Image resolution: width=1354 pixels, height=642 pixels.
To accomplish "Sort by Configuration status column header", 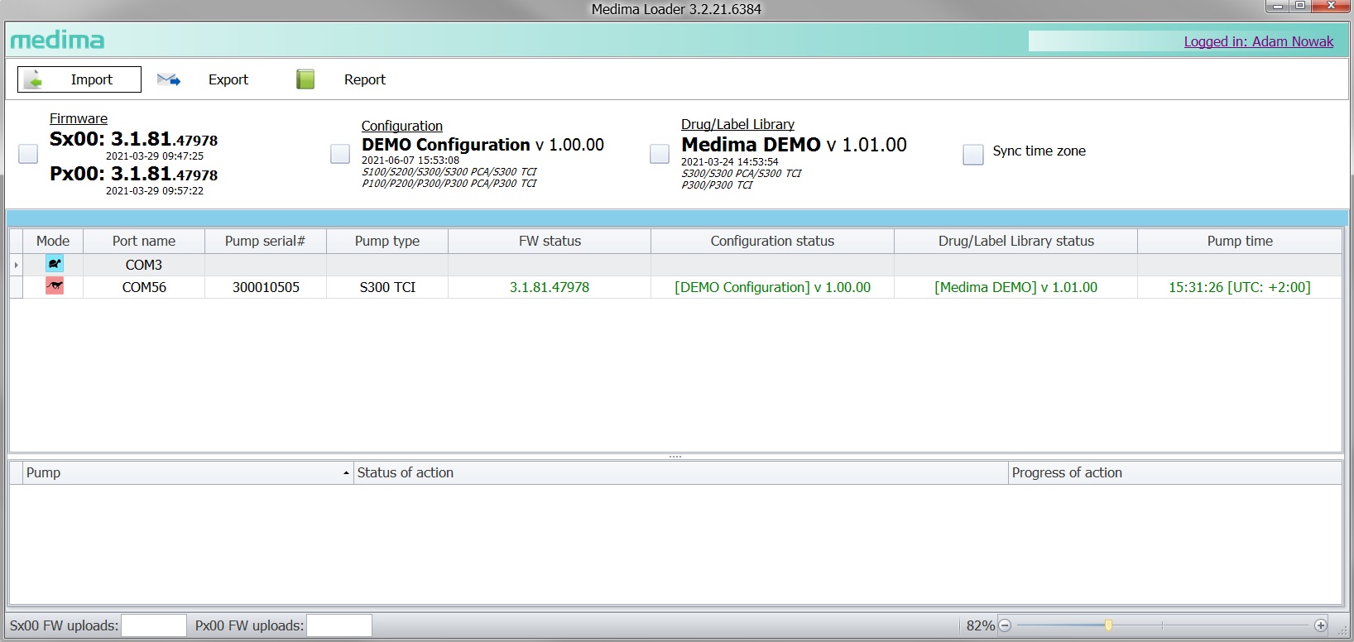I will tap(772, 241).
